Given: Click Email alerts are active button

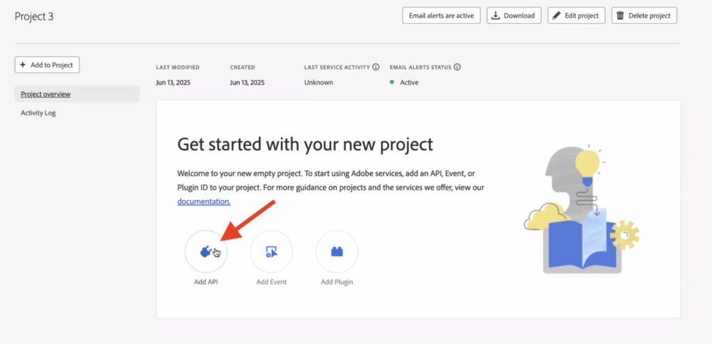Looking at the screenshot, I should 442,15.
